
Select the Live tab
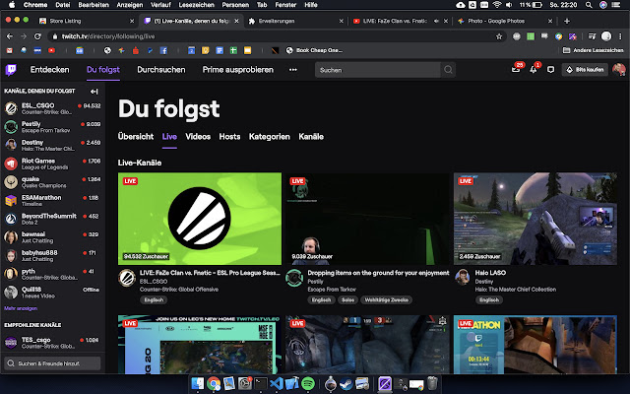tap(169, 137)
